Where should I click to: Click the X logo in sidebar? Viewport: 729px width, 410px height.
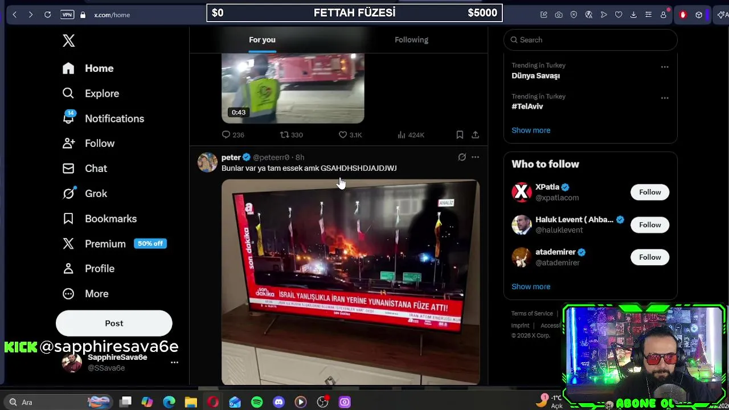pos(68,40)
